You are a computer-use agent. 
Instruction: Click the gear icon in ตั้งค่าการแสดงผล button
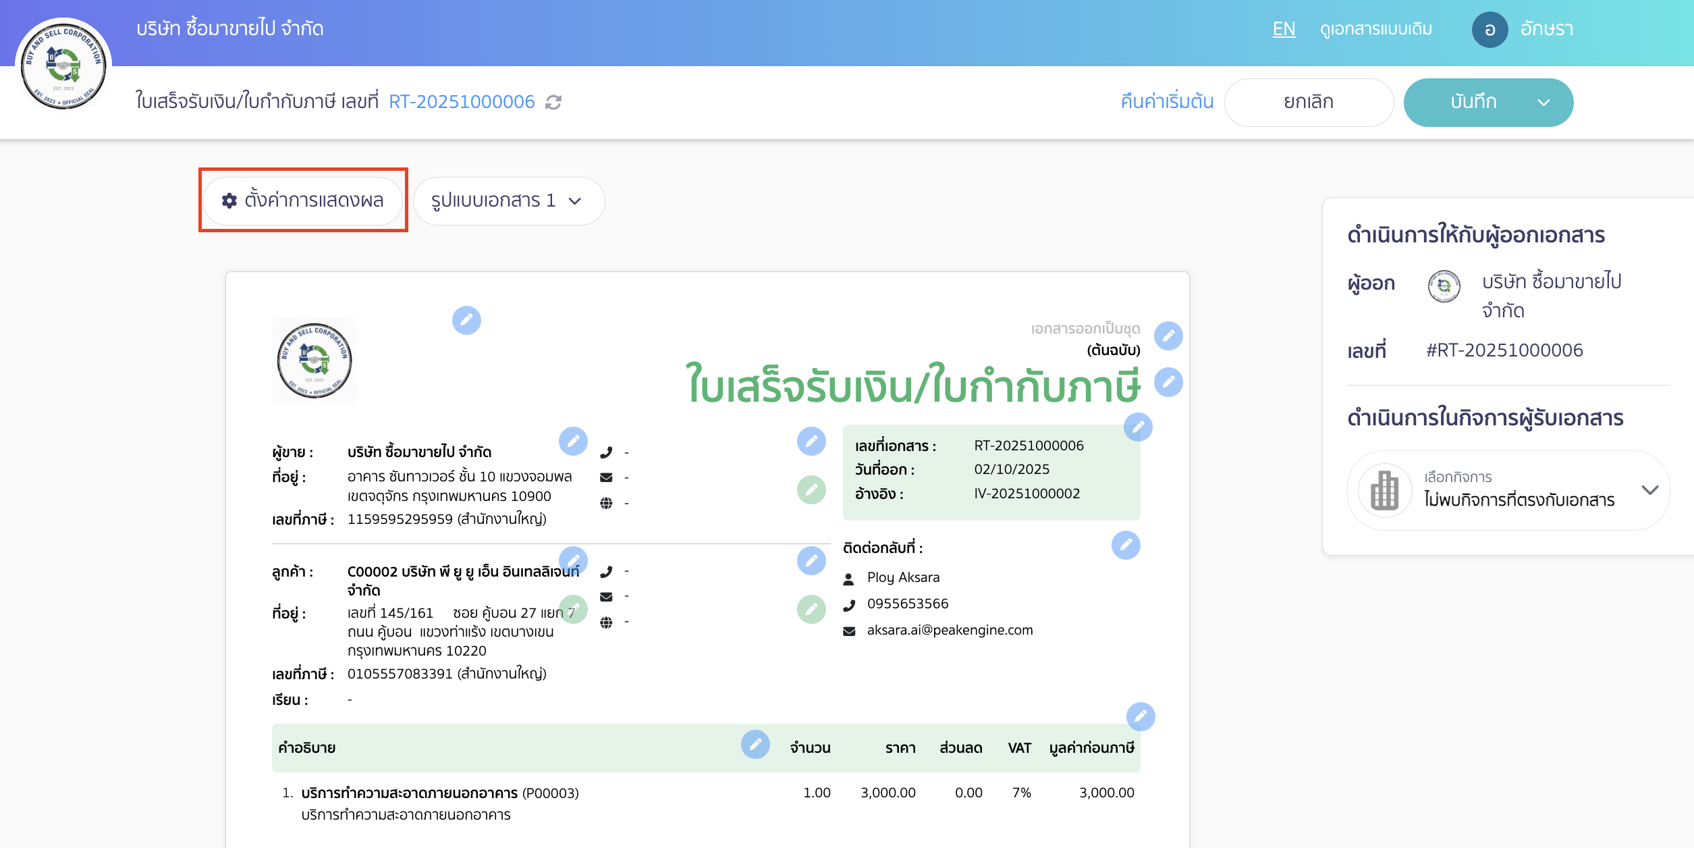tap(228, 201)
